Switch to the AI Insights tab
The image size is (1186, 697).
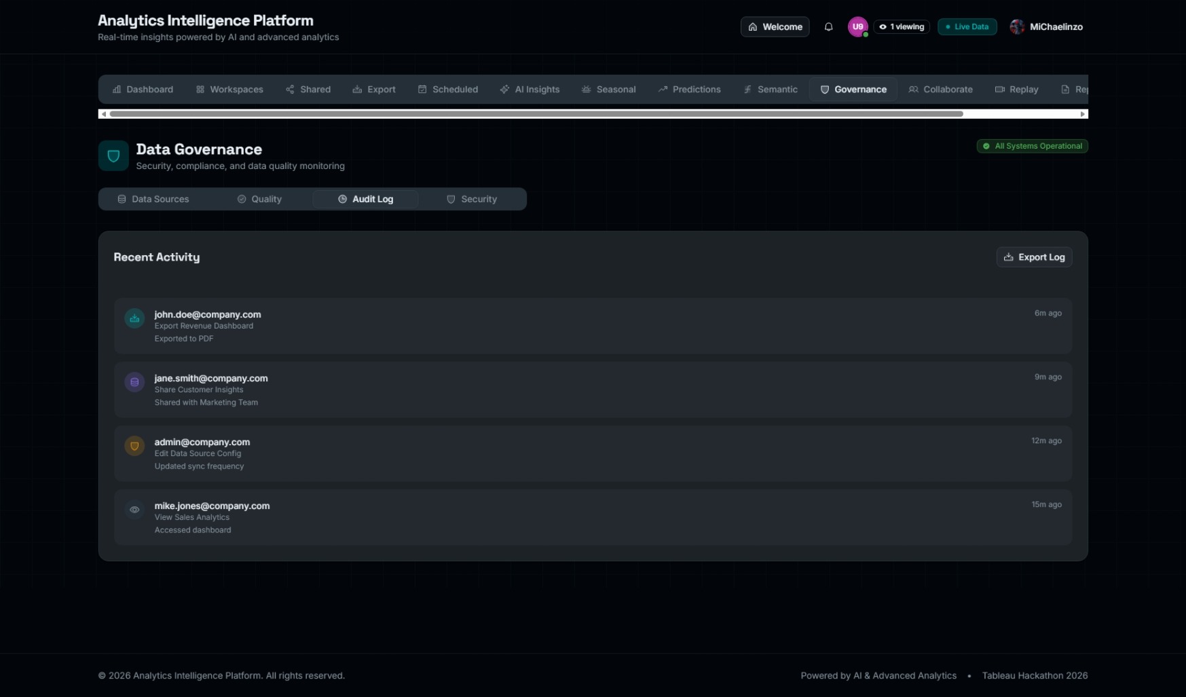(530, 90)
